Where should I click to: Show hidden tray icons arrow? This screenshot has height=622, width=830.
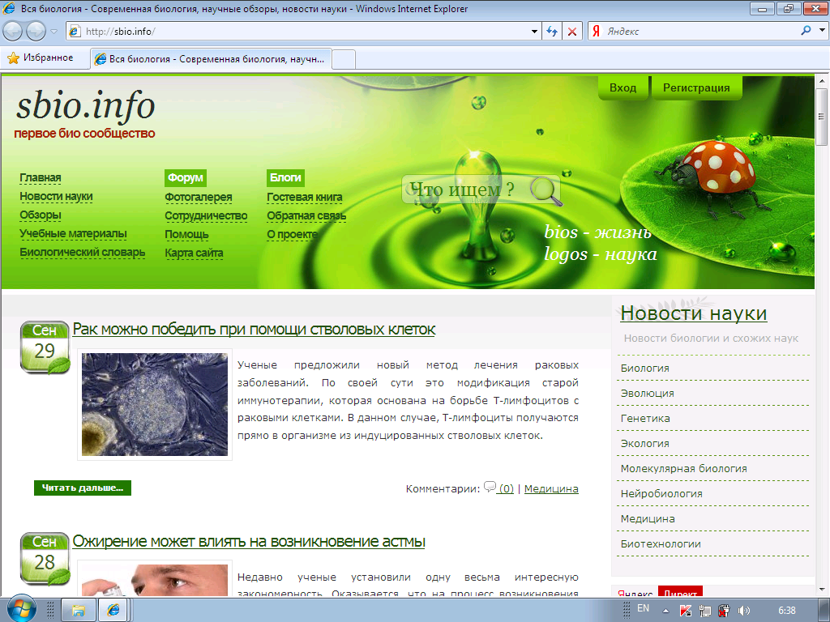pyautogui.click(x=665, y=611)
